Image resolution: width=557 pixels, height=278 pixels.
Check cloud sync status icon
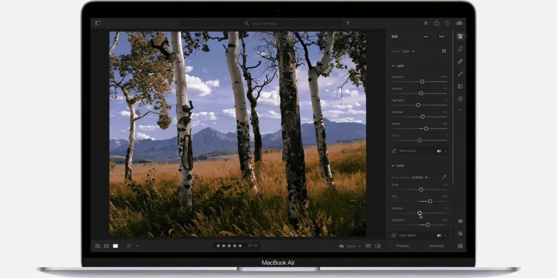coord(459,23)
